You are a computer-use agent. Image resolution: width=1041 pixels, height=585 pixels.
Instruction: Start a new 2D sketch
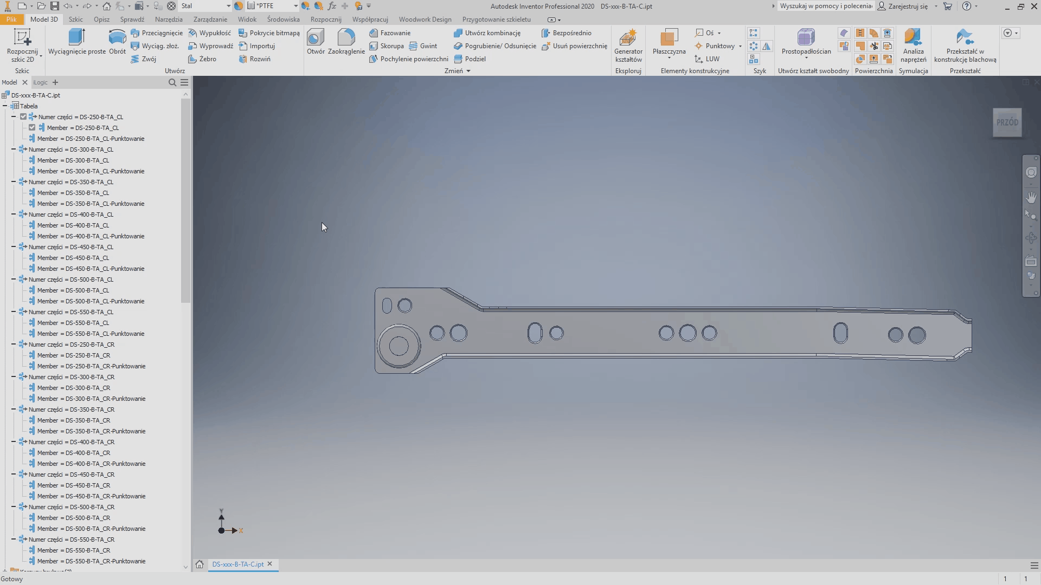[x=22, y=43]
